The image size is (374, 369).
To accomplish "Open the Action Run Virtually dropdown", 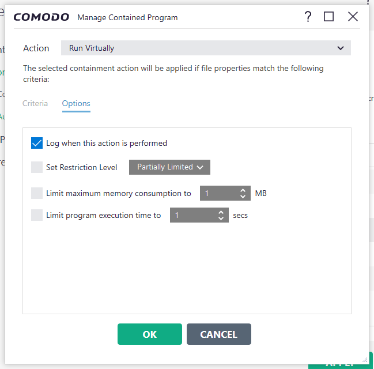I will click(206, 48).
